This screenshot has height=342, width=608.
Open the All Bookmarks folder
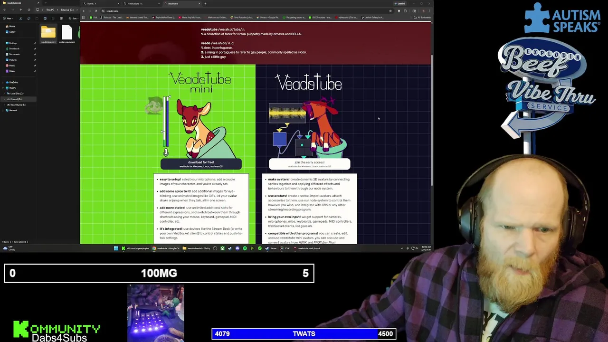[422, 18]
